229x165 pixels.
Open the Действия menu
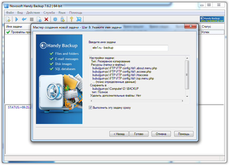(x=33, y=13)
